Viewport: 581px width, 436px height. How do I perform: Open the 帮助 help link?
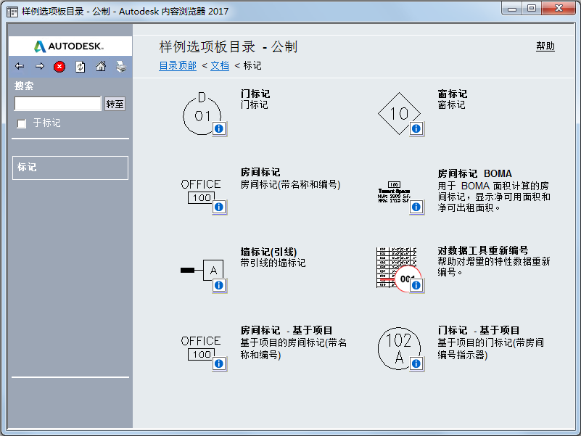545,46
